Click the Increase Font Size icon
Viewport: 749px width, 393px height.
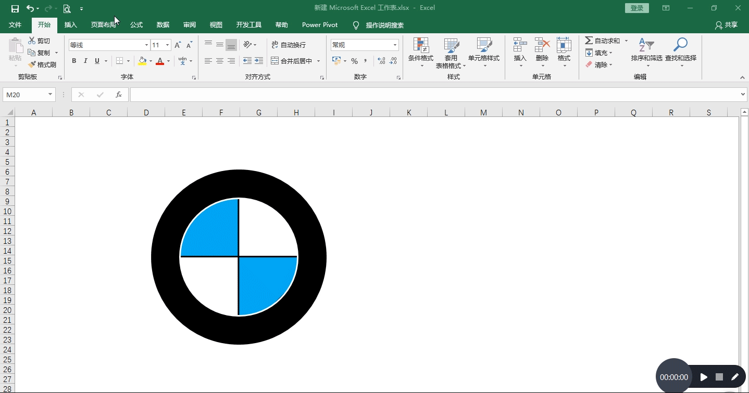(x=178, y=45)
